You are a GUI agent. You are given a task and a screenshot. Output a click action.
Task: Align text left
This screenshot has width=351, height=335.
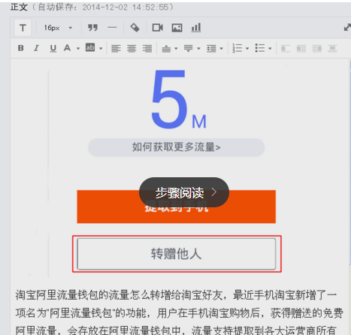(116, 48)
